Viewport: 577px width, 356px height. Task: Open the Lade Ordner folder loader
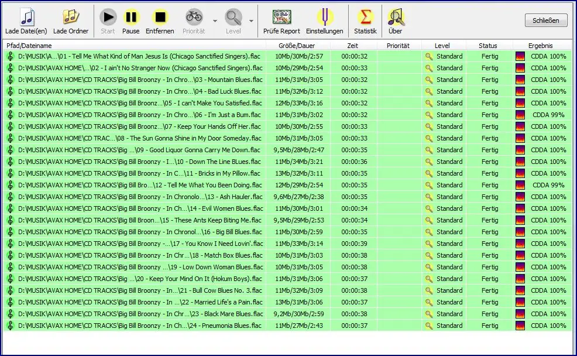pyautogui.click(x=71, y=17)
